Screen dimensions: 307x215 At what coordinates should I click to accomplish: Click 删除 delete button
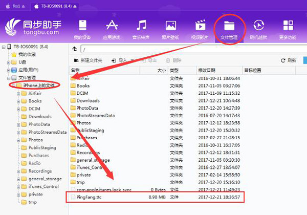point(173,60)
